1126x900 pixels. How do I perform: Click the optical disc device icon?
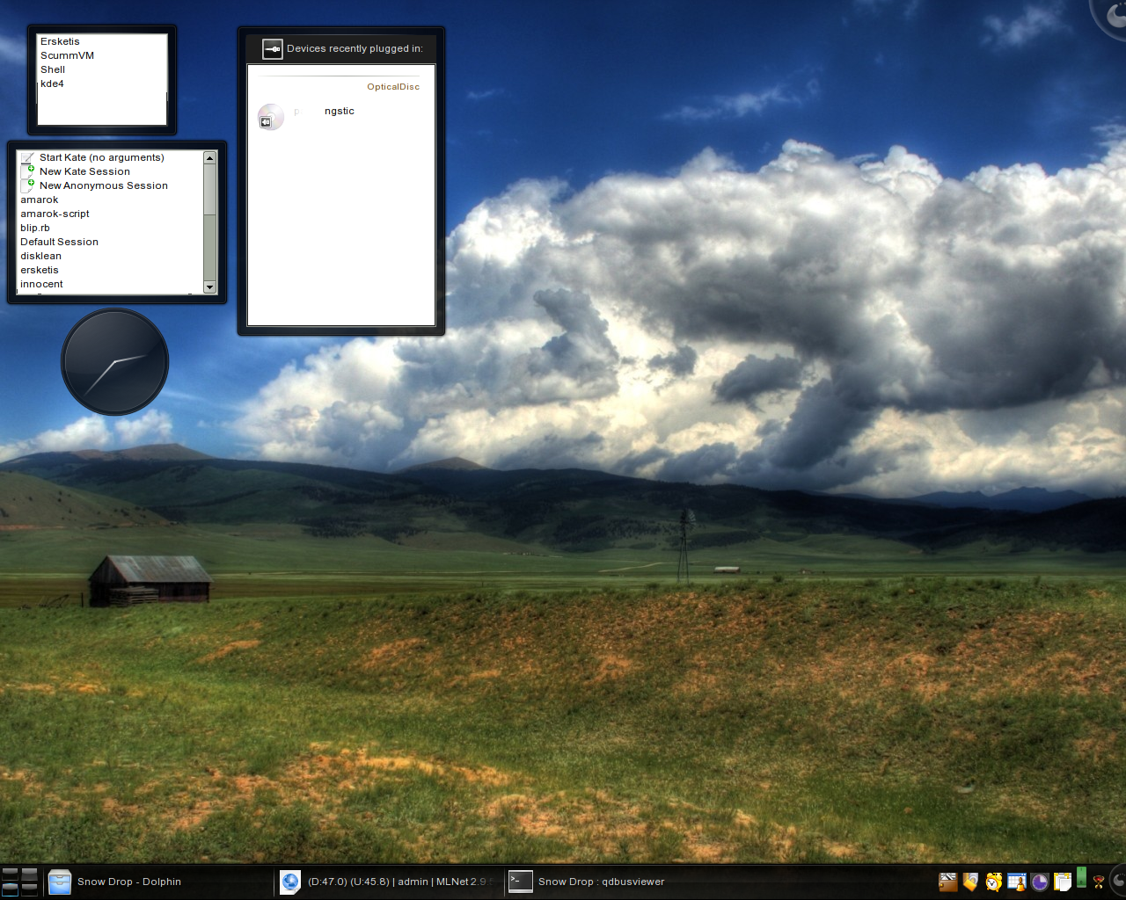271,117
